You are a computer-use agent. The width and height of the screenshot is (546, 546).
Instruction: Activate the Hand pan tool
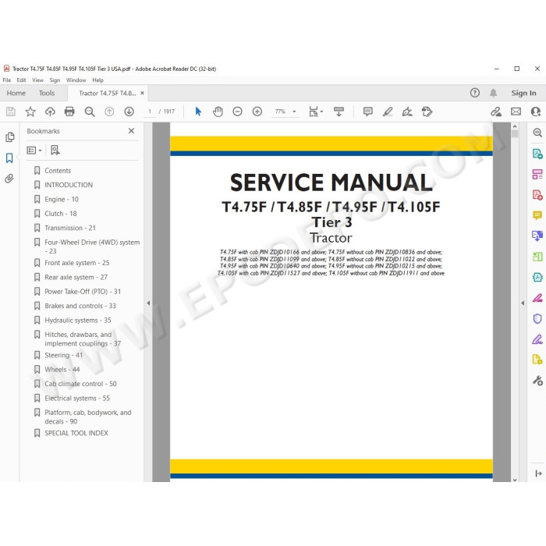tap(218, 112)
